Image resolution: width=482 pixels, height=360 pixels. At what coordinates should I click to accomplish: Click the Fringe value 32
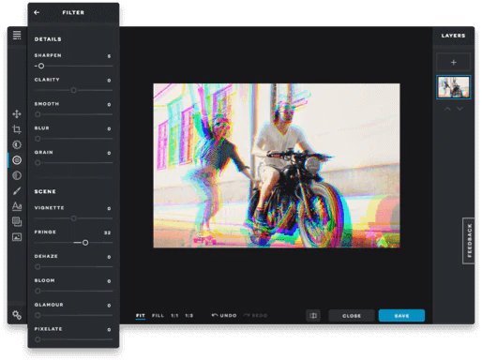pos(107,232)
